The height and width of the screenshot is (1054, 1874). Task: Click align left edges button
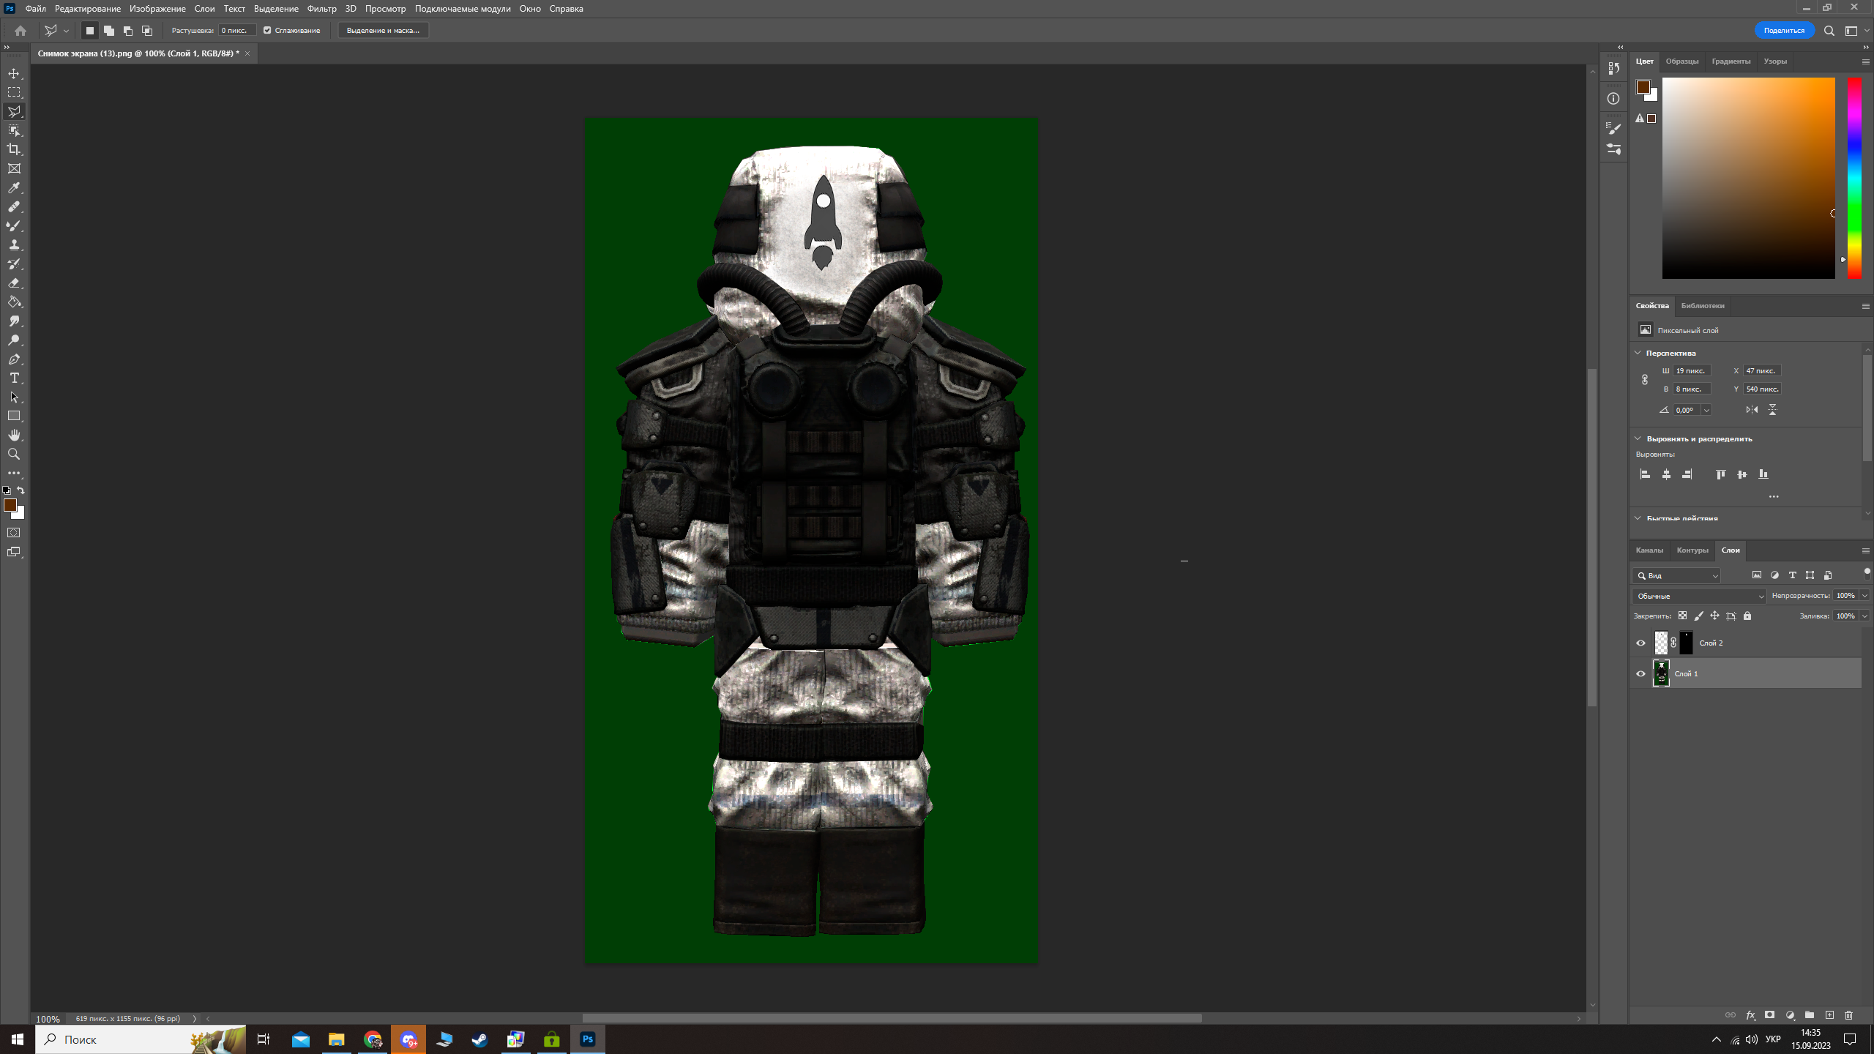click(1645, 474)
